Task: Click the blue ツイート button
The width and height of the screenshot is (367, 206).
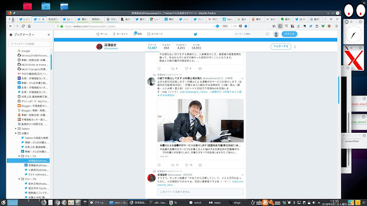Action: point(289,34)
